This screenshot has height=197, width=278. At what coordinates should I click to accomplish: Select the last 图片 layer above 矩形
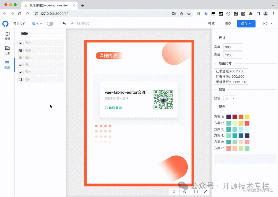[x=41, y=72]
